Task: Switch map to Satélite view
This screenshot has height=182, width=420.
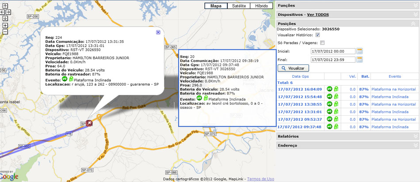Action: click(x=238, y=6)
